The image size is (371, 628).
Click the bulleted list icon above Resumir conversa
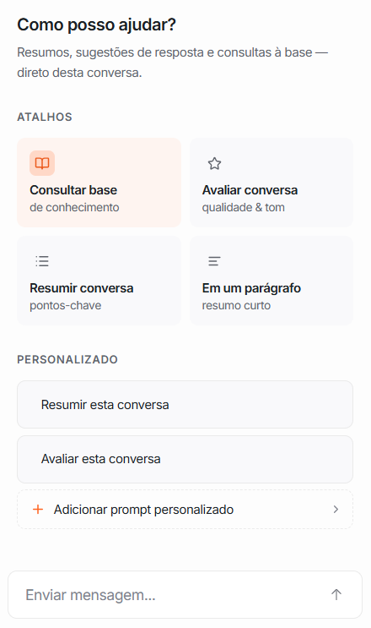[x=42, y=261]
